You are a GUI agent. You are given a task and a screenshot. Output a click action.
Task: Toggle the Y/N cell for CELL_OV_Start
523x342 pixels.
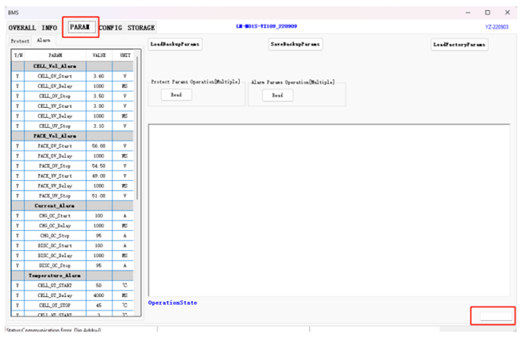tap(18, 76)
